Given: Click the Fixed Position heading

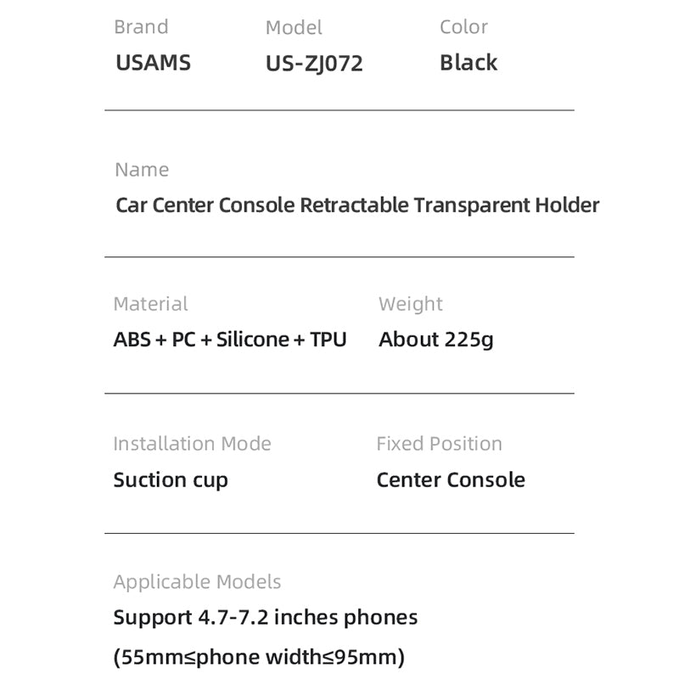Looking at the screenshot, I should 439,444.
